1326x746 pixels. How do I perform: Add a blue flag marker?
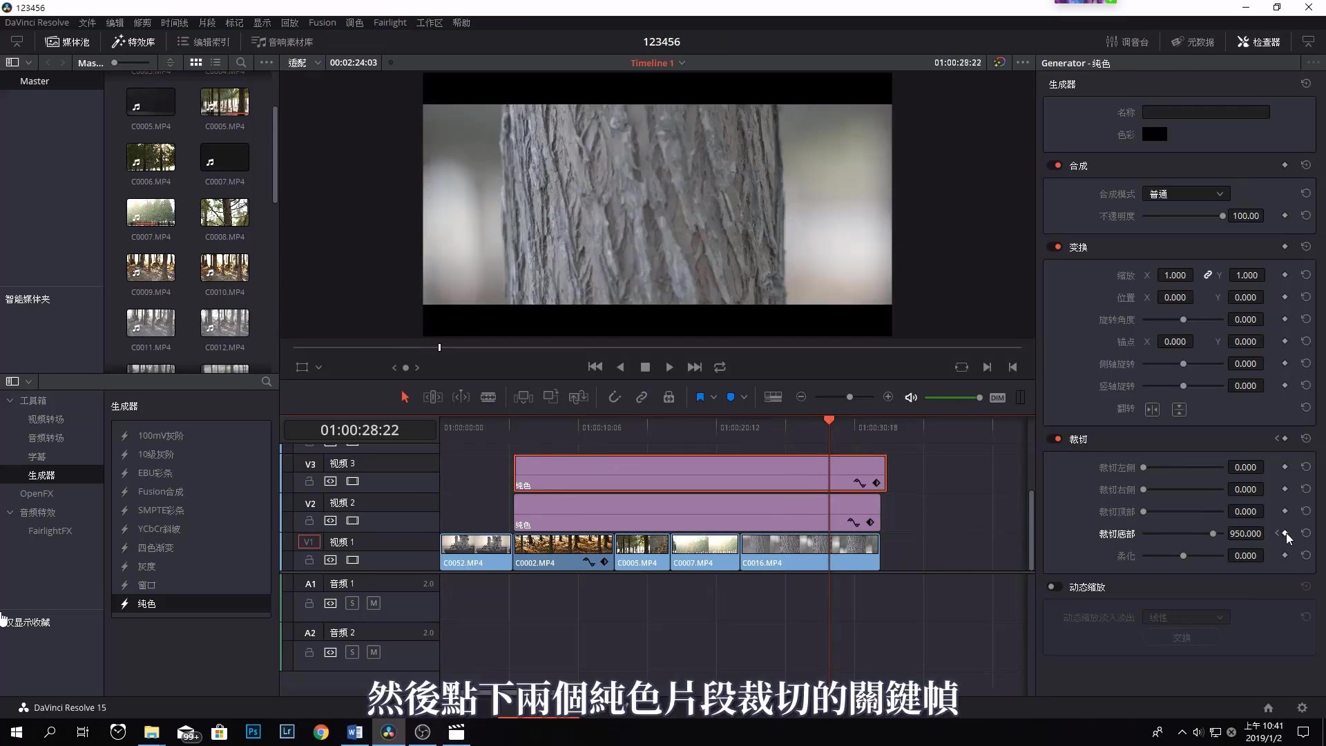(701, 397)
